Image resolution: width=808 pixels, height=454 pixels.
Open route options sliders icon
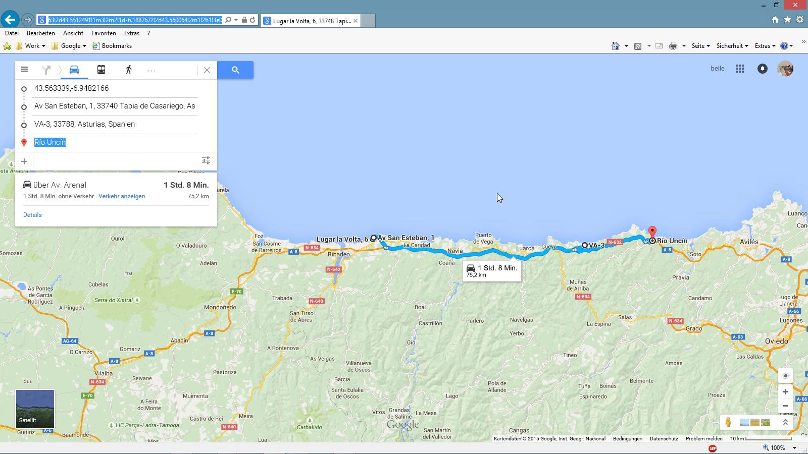point(206,160)
